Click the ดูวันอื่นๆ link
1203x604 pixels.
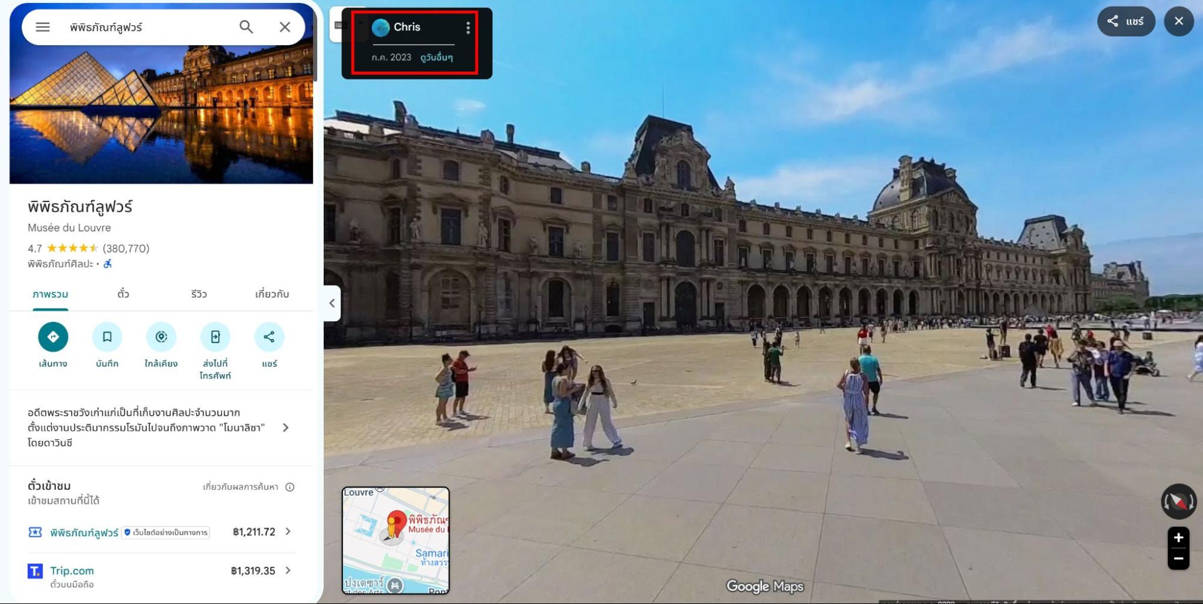coord(436,57)
